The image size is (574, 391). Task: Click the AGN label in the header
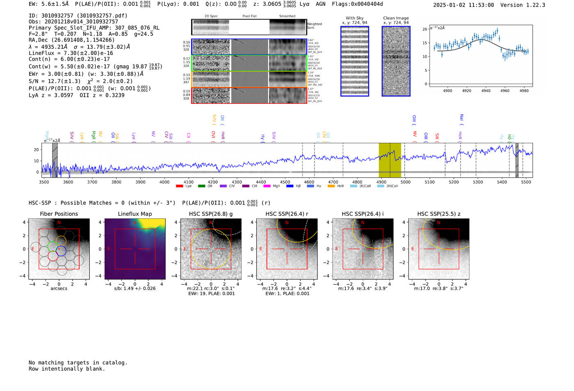(x=321, y=4)
